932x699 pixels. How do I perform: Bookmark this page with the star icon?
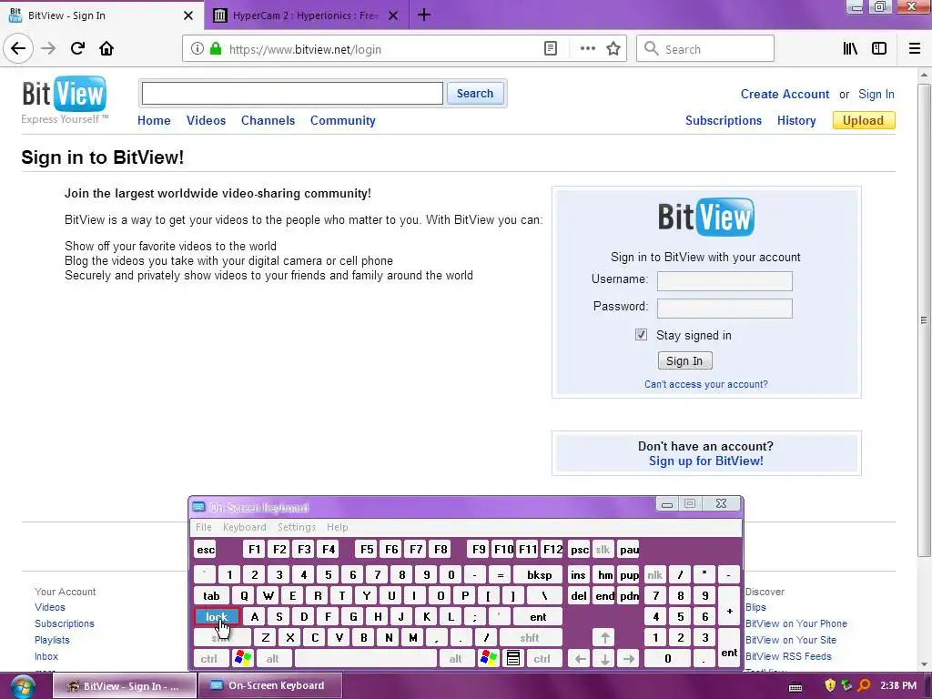point(613,49)
